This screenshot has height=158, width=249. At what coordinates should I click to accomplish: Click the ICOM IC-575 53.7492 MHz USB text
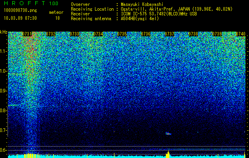[159, 14]
